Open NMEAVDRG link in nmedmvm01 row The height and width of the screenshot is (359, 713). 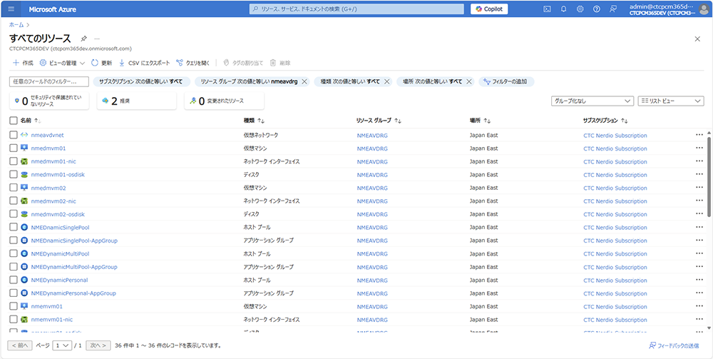click(x=372, y=148)
